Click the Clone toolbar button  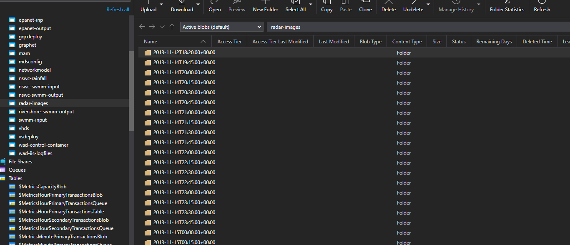[365, 7]
